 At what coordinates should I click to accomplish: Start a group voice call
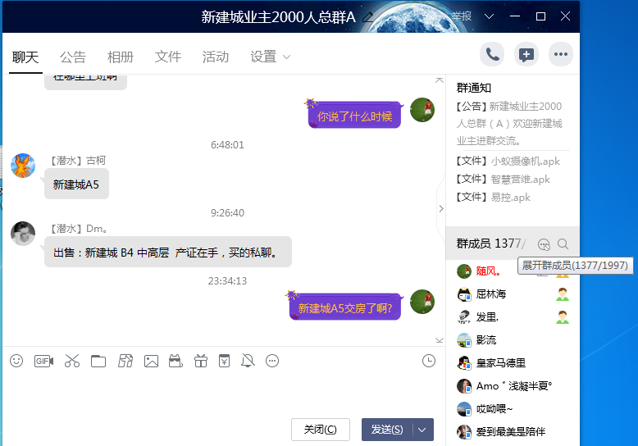pos(492,55)
